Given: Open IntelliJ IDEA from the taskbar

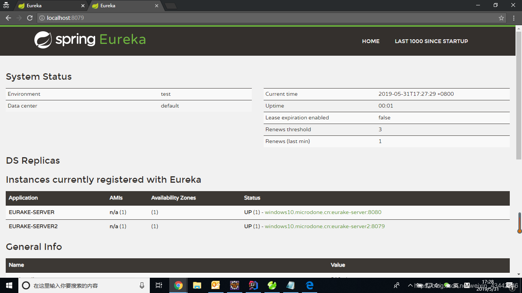Looking at the screenshot, I should point(253,285).
